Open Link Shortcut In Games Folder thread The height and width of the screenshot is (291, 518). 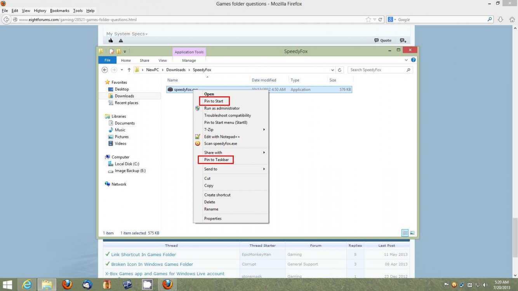[x=143, y=255]
